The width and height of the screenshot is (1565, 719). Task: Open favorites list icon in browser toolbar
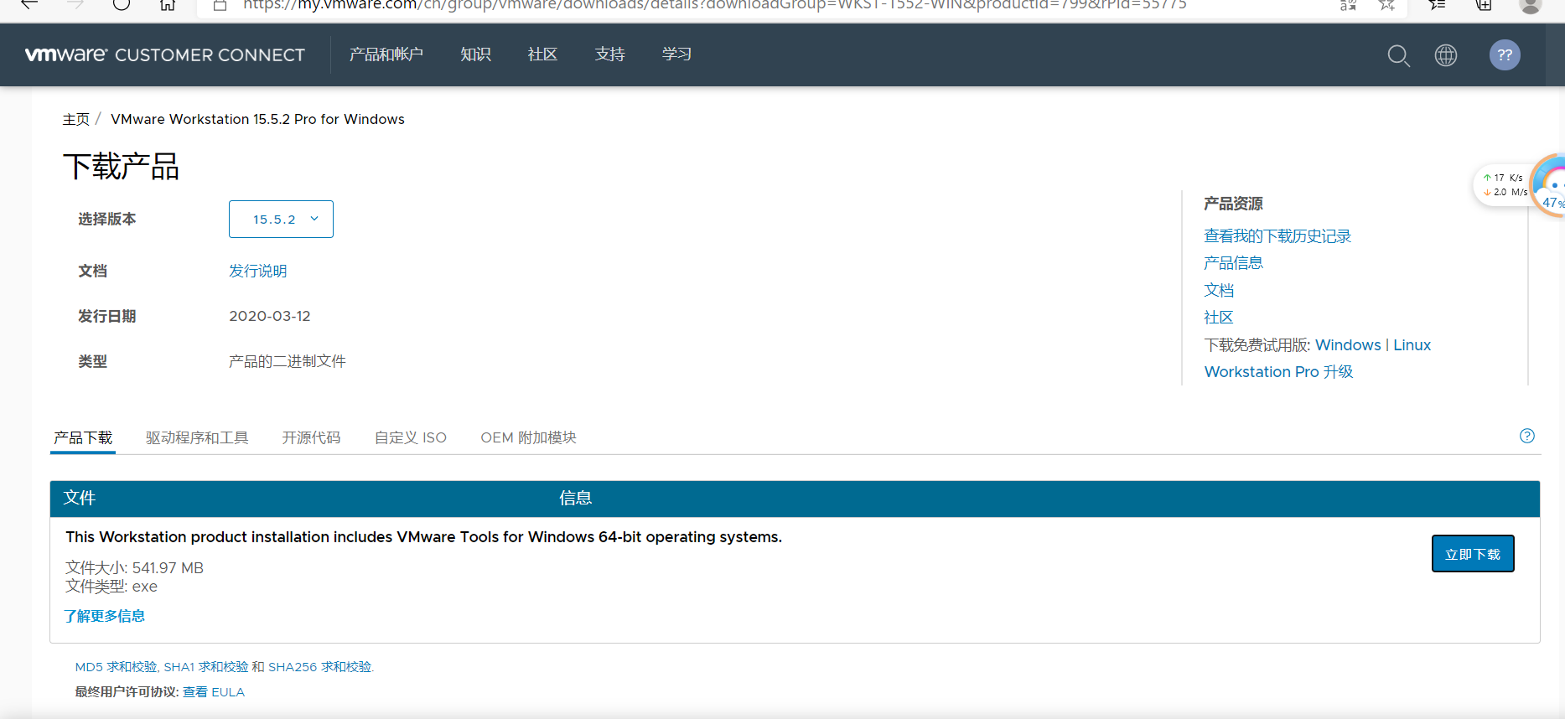1437,4
